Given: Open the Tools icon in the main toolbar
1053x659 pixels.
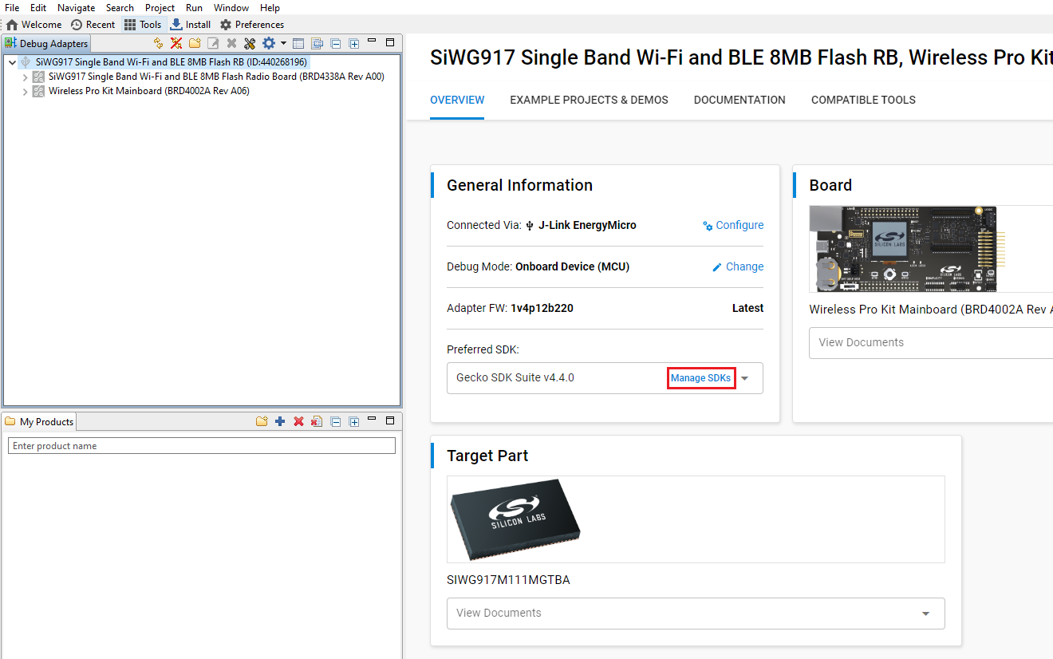Looking at the screenshot, I should [143, 24].
